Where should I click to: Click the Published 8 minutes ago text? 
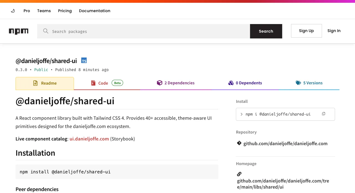coord(82,70)
